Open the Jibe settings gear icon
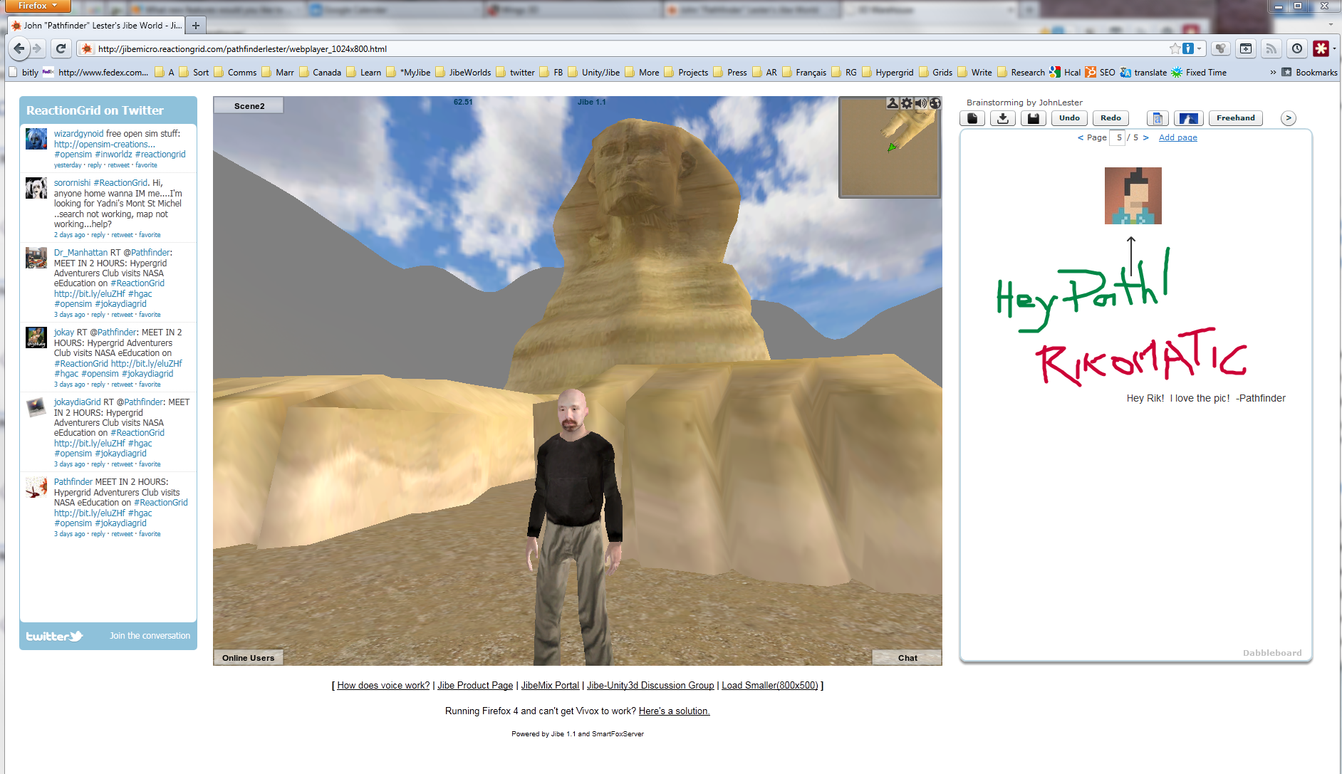Screen dimensions: 1342x774 (x=907, y=103)
